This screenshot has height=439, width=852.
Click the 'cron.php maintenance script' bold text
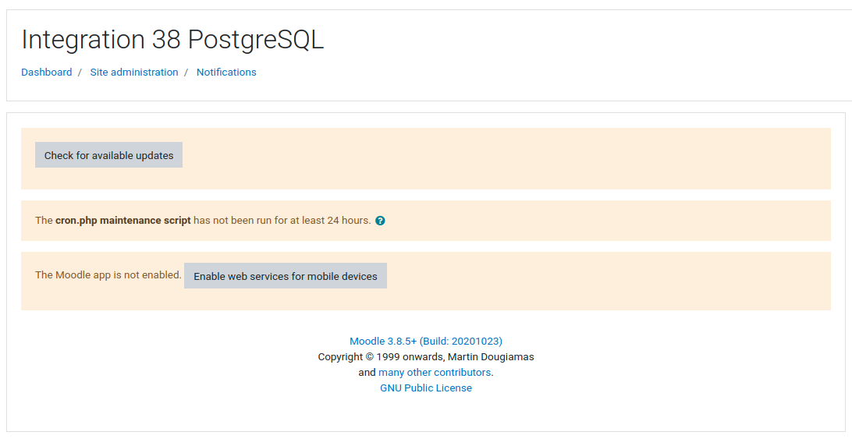click(x=122, y=221)
